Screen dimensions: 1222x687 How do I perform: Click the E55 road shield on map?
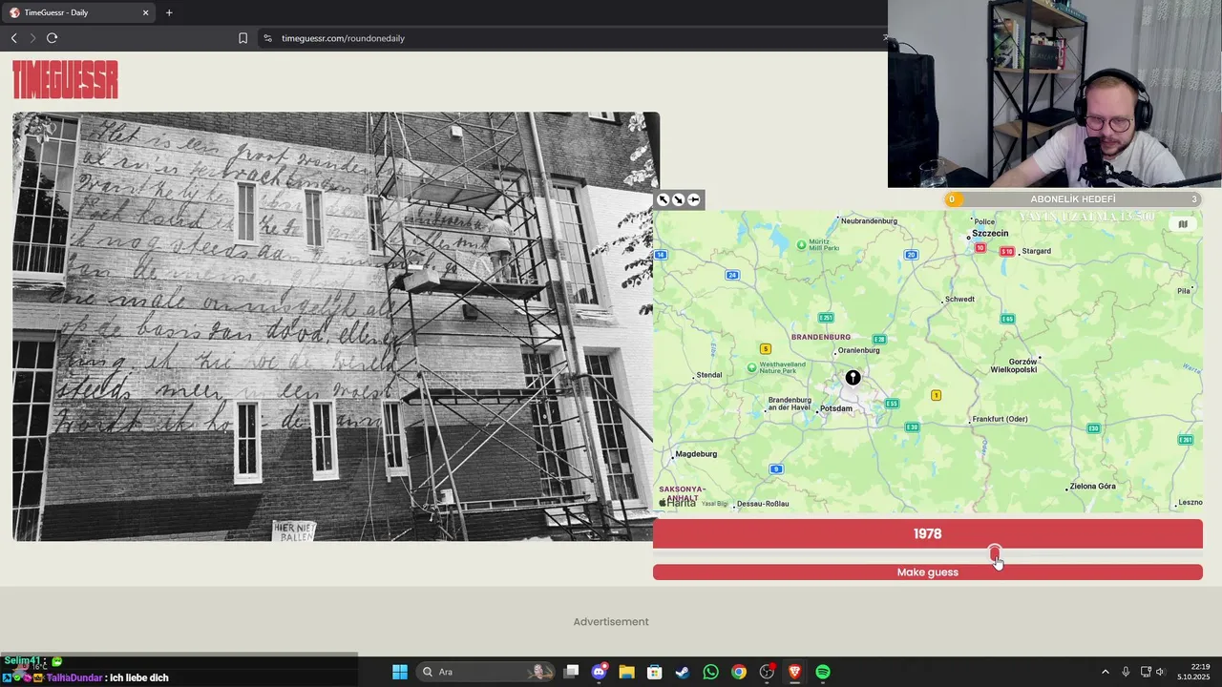(892, 404)
